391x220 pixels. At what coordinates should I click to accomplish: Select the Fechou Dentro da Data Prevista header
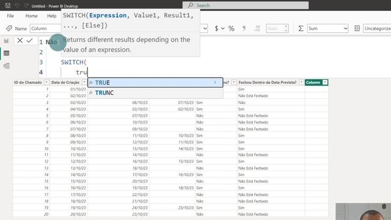point(268,82)
